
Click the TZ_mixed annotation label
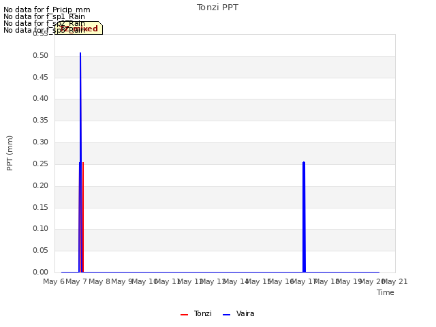[x=79, y=28]
